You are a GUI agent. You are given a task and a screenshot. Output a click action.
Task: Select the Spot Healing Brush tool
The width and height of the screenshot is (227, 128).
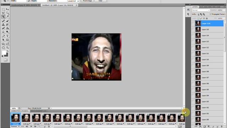pyautogui.click(x=3, y=21)
